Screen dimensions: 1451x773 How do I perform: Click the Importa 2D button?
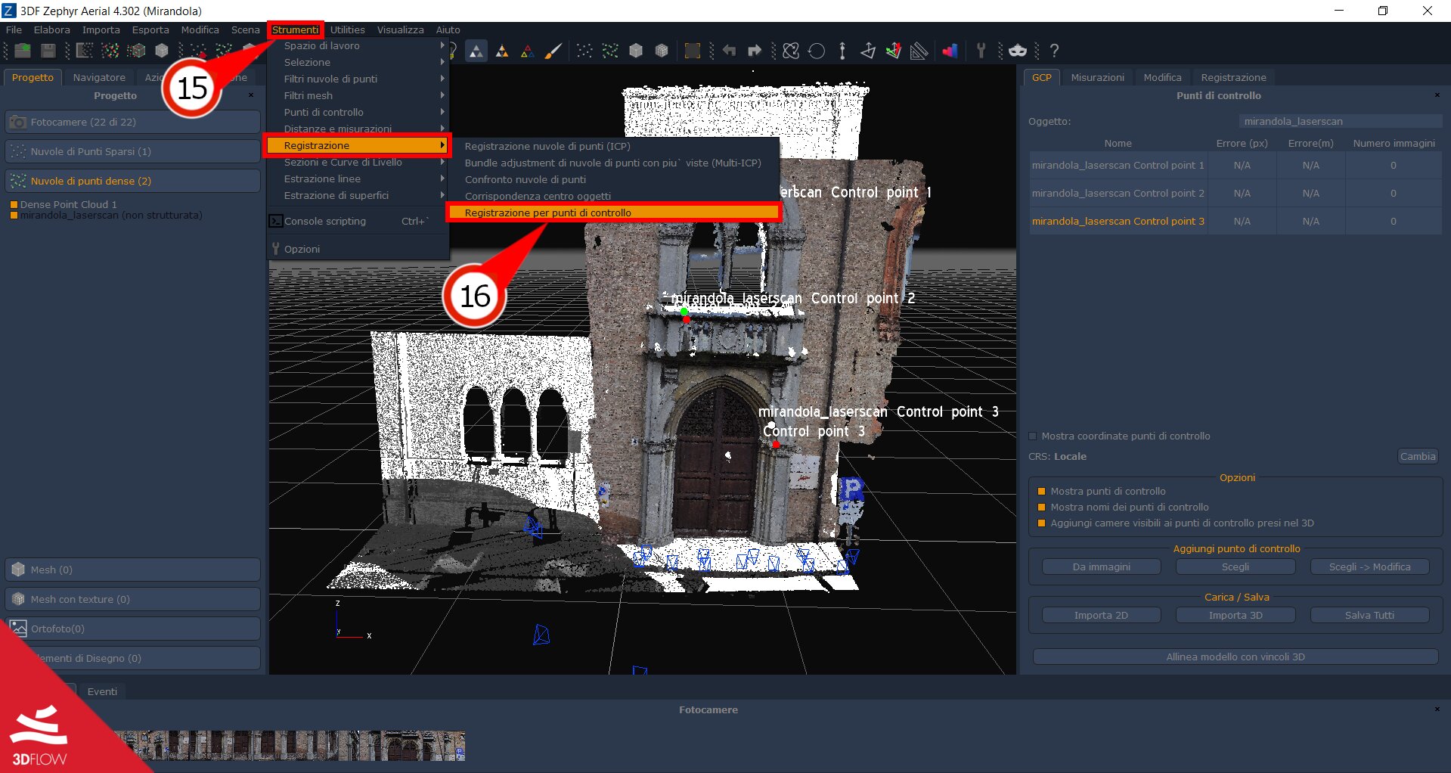tap(1101, 616)
